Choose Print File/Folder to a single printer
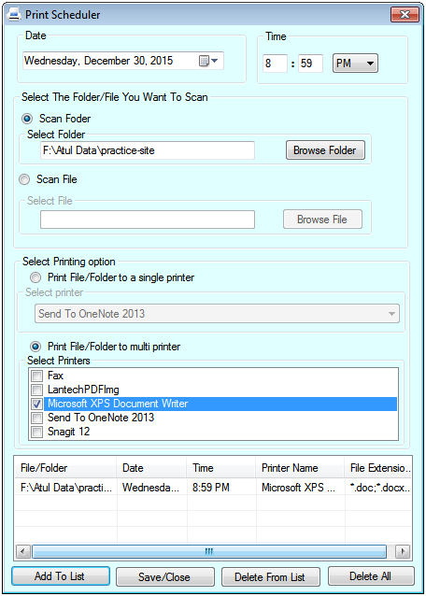 pyautogui.click(x=35, y=277)
